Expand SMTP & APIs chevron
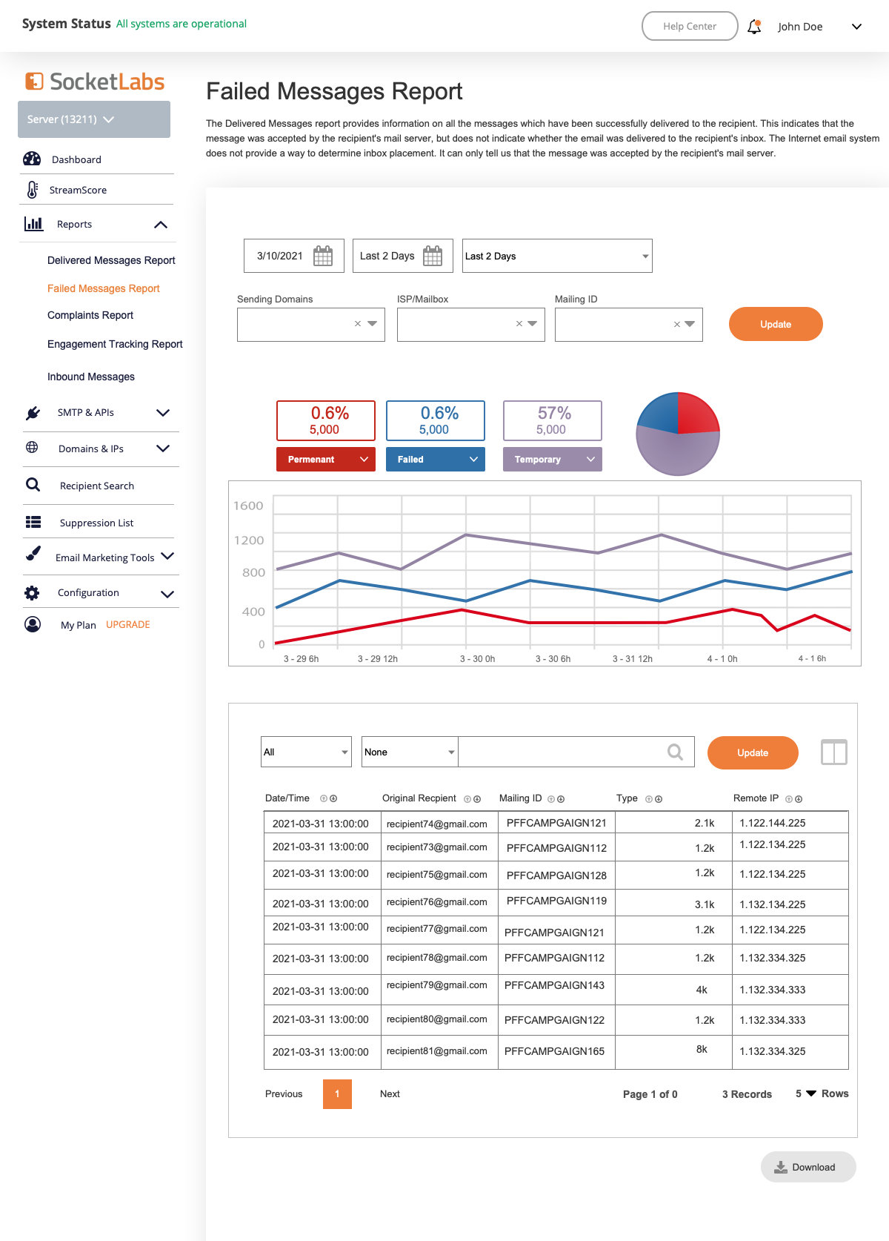The image size is (889, 1241). (163, 413)
